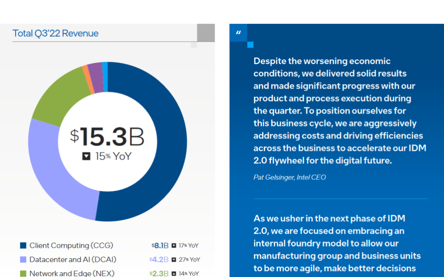Click the down-arrow icon beside DCAI's 27% YoY

174,260
